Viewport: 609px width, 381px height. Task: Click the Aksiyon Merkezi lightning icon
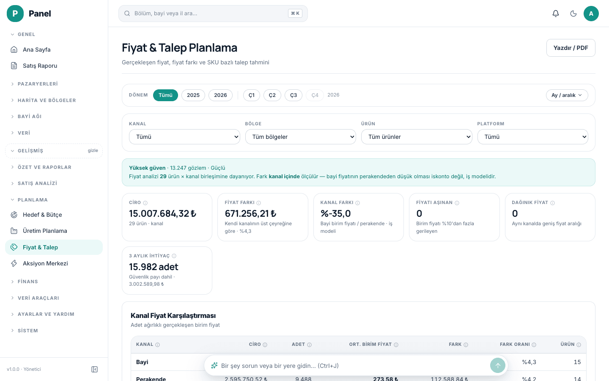14,263
